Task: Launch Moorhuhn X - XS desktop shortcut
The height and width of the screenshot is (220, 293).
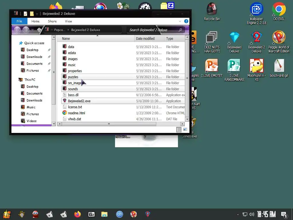Action: coord(256,70)
